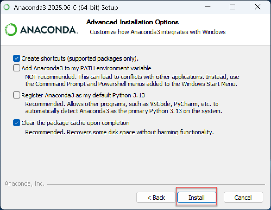Go to previous page with Back button
Screen dimensions: 271x210
coord(156,198)
